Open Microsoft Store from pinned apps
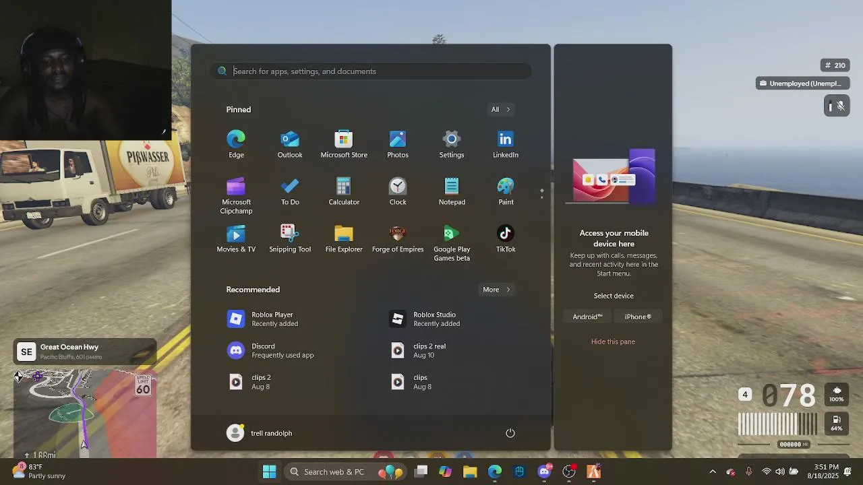The width and height of the screenshot is (863, 485). pos(344,144)
